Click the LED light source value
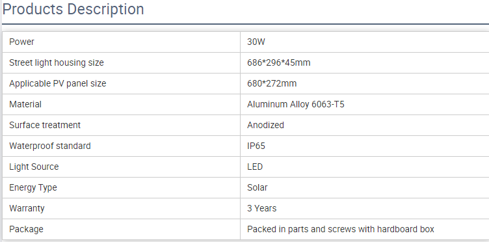This screenshot has height=242, width=489. pos(255,167)
